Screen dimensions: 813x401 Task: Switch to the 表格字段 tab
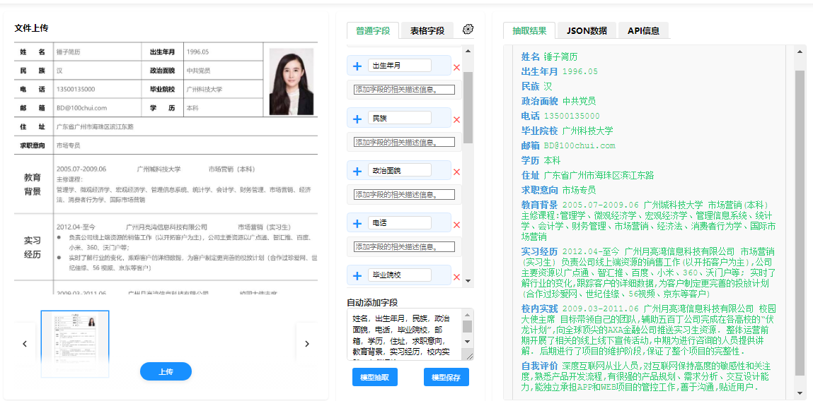[427, 30]
